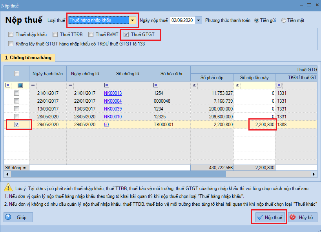Tick the row checkbox for NK00013
Viewport: 321px width, 232px height.
click(x=16, y=93)
